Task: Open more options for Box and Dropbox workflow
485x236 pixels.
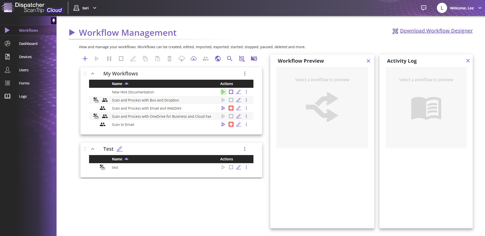Action: coord(246,100)
